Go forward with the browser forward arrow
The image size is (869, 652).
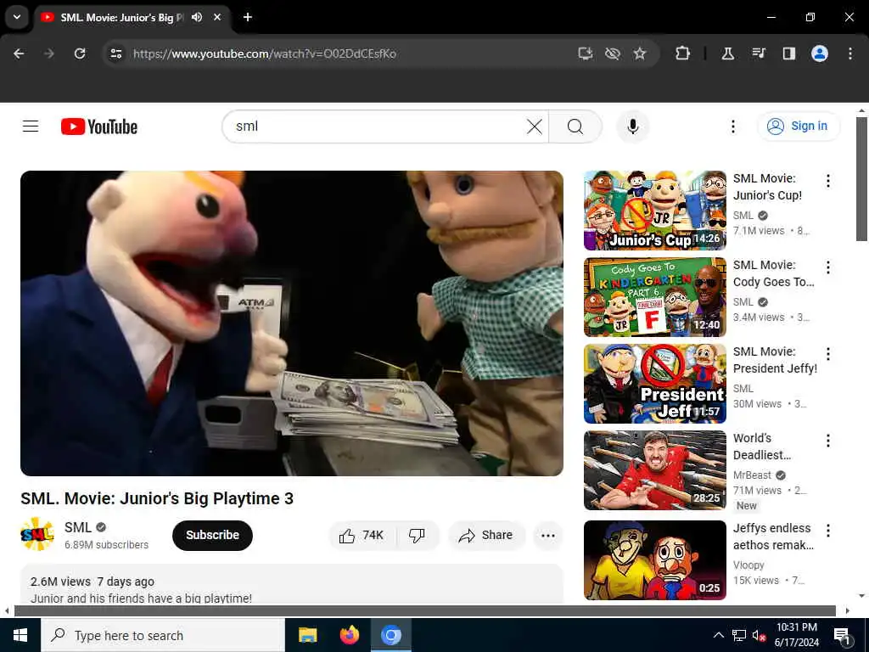(x=48, y=53)
